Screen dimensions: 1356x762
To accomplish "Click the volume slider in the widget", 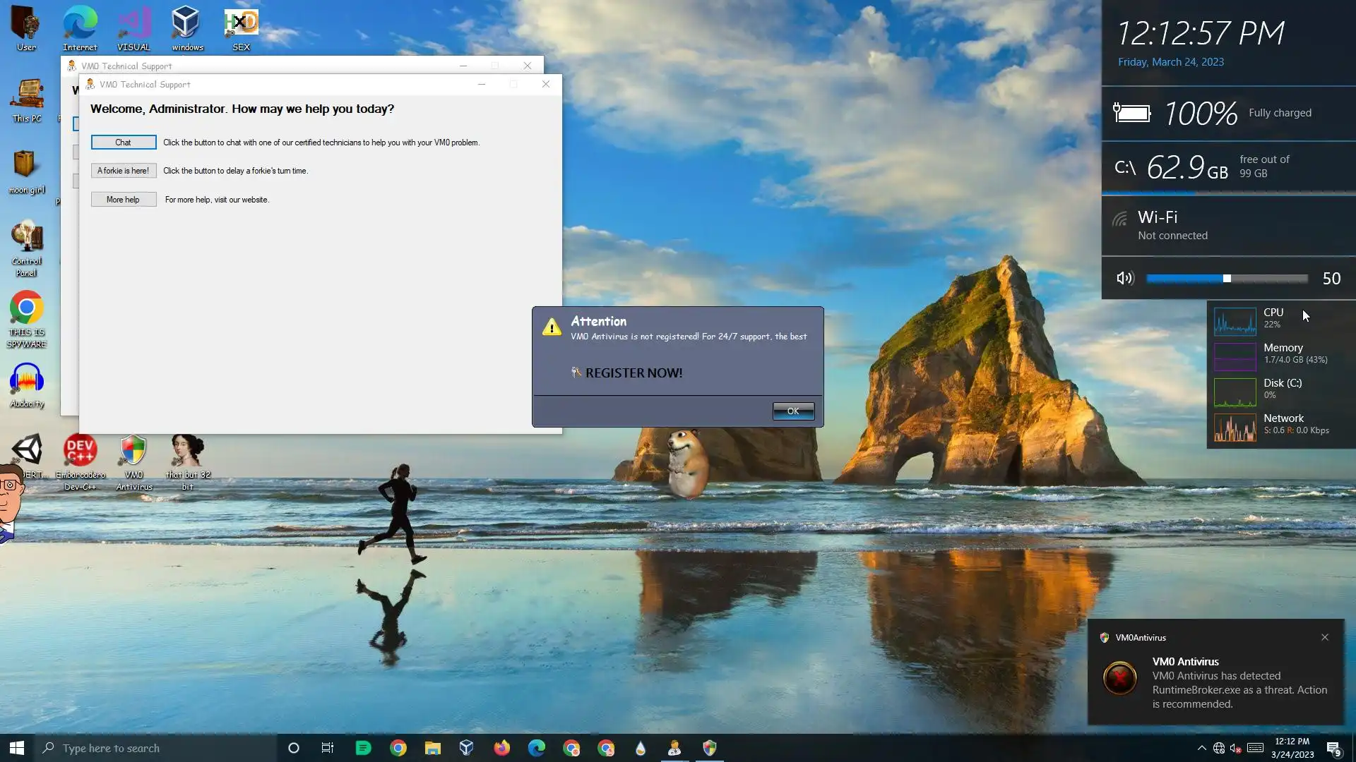I will click(x=1227, y=279).
